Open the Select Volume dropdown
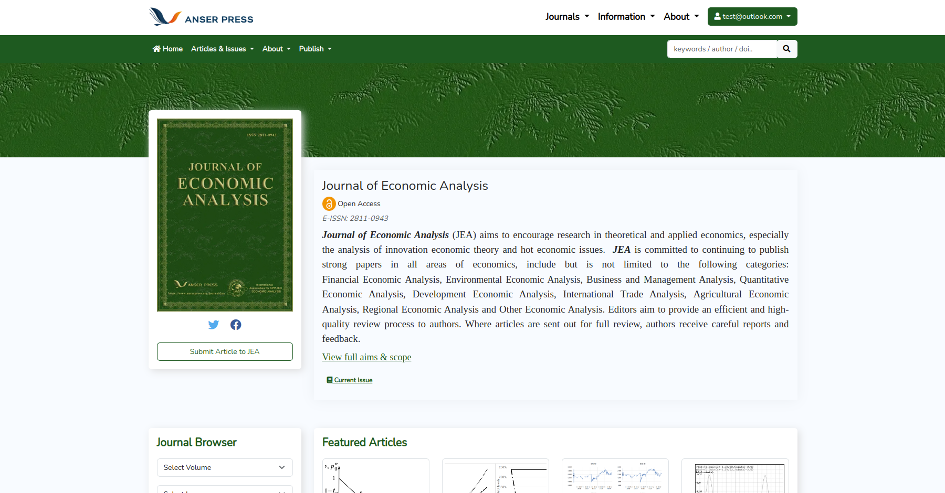The image size is (945, 493). pyautogui.click(x=225, y=467)
